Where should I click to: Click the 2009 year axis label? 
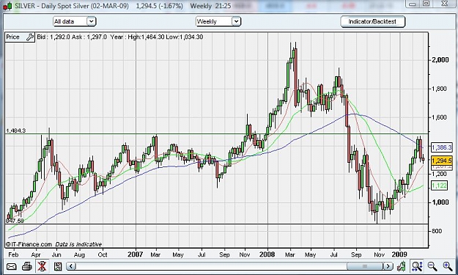tap(399, 254)
